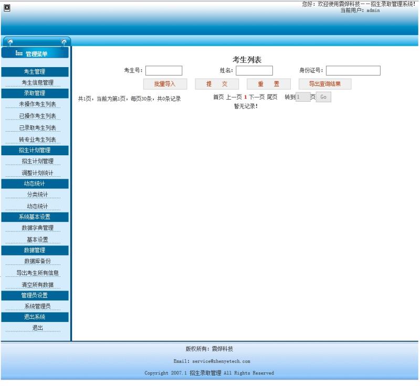The height and width of the screenshot is (386, 420).
Task: Click 导出查询结果 button
Action: pos(324,84)
